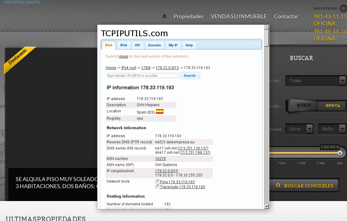Switch to the IPv4 tab
347x221 pixels.
click(x=109, y=45)
